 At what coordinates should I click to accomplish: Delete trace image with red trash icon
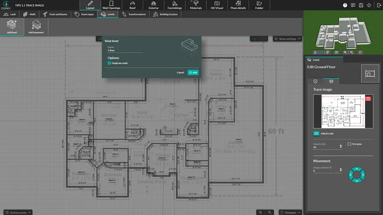(x=368, y=99)
